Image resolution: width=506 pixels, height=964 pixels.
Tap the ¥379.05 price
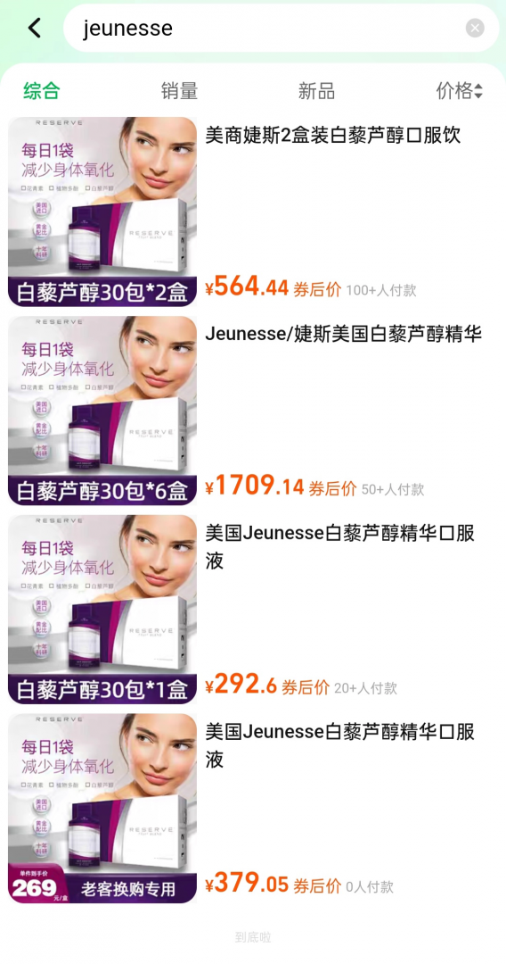247,884
